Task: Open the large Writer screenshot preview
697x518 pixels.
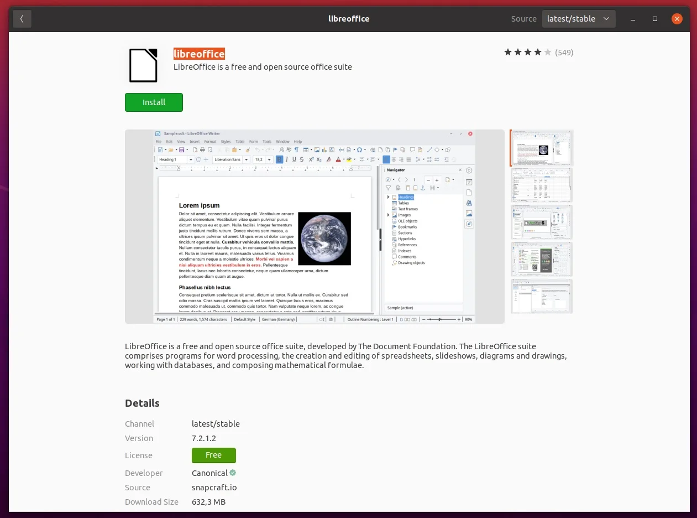Action: (315, 226)
